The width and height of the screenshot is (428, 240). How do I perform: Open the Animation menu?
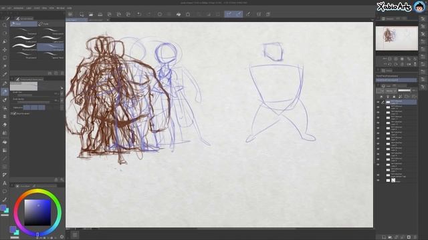point(19,8)
